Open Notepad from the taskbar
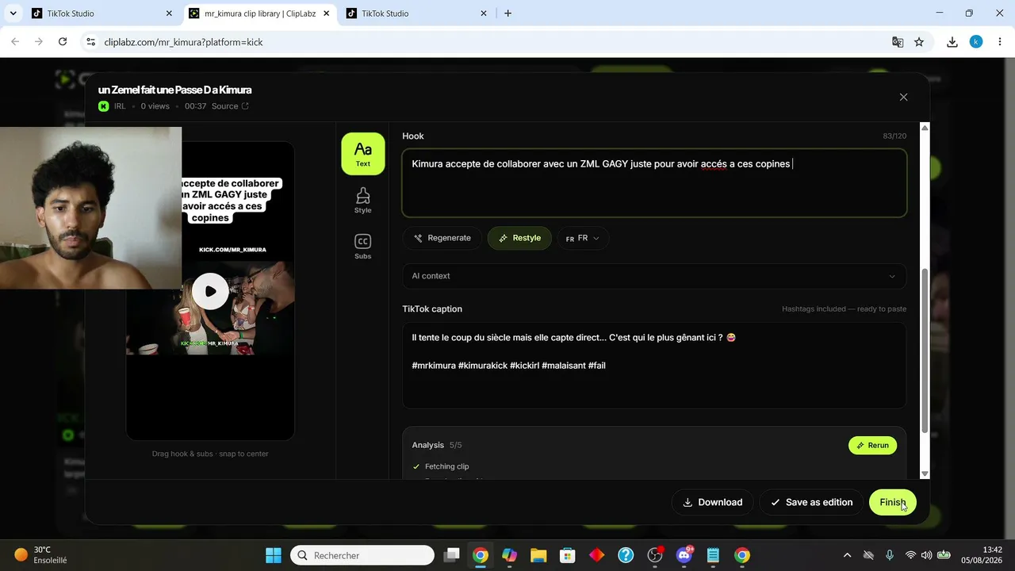Viewport: 1015px width, 571px height. coord(713,555)
